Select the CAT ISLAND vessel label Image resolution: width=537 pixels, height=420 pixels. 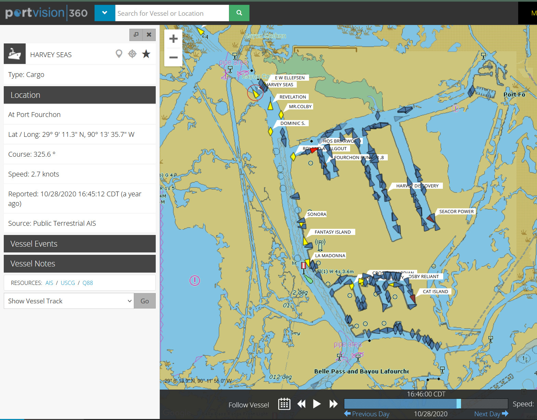point(435,291)
